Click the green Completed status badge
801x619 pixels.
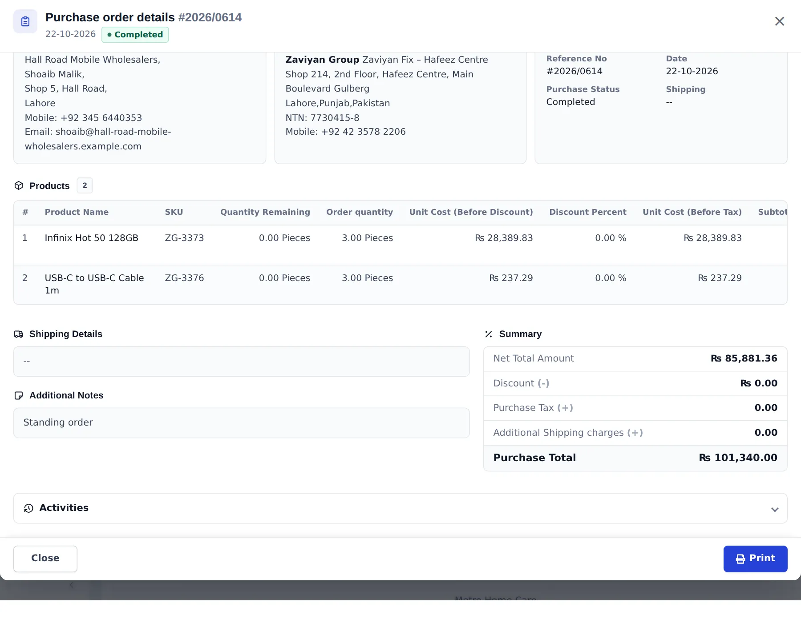[135, 35]
